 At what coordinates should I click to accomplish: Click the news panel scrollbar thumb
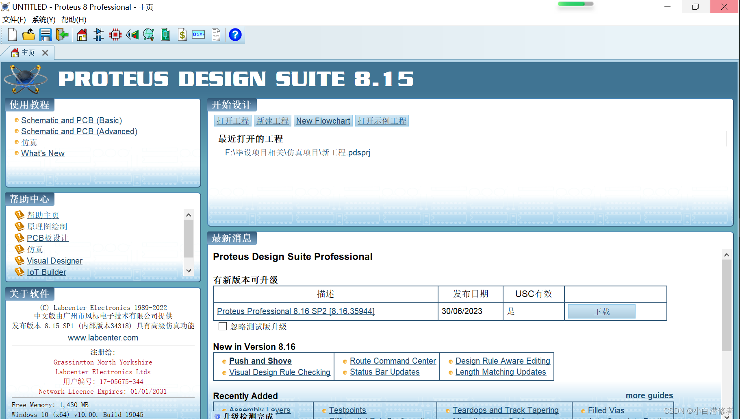[x=727, y=305]
